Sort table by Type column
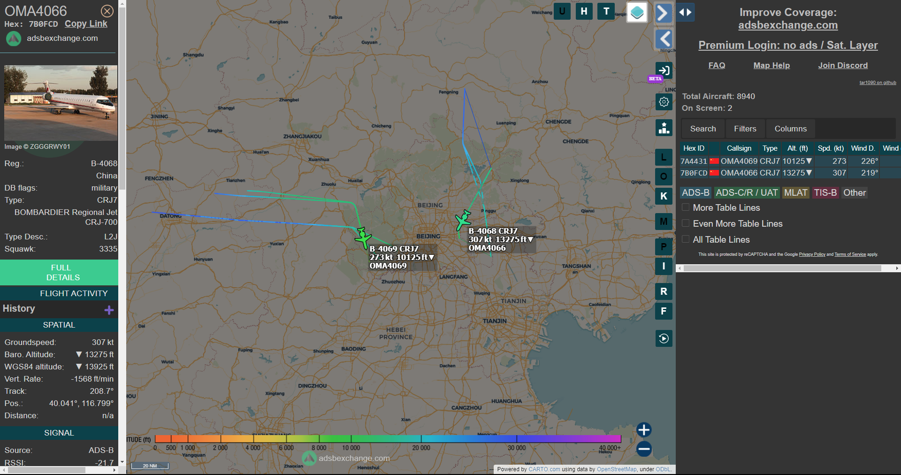 point(770,148)
